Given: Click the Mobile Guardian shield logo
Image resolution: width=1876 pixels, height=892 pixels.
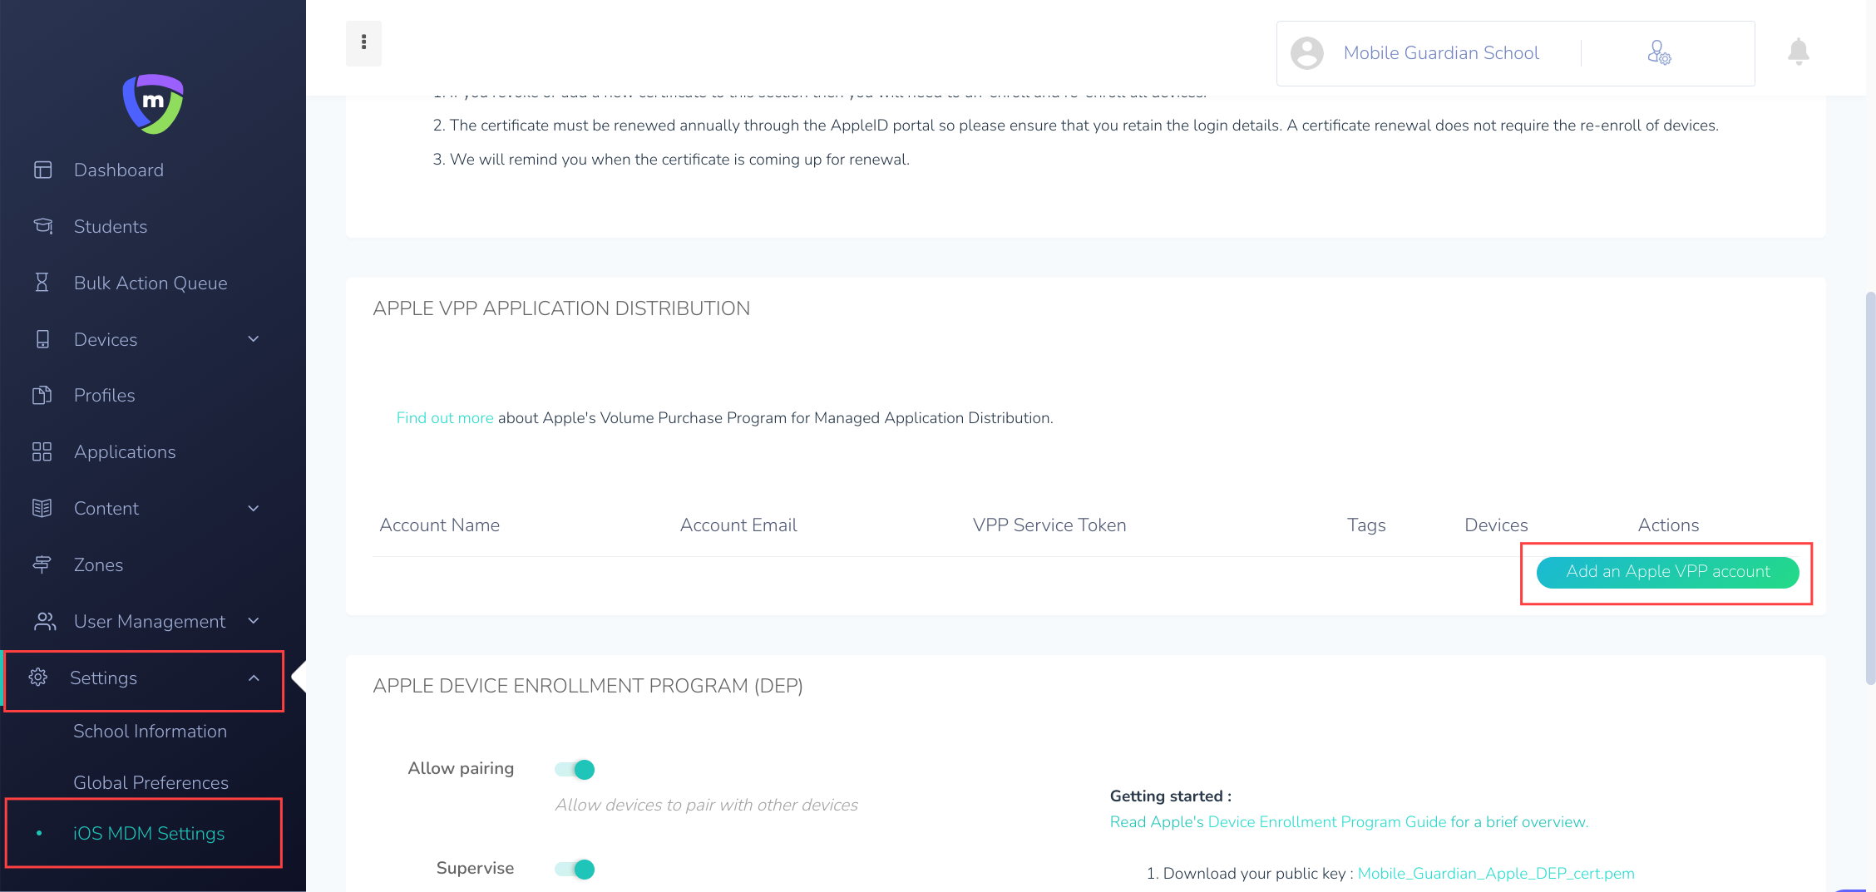Looking at the screenshot, I should tap(153, 104).
